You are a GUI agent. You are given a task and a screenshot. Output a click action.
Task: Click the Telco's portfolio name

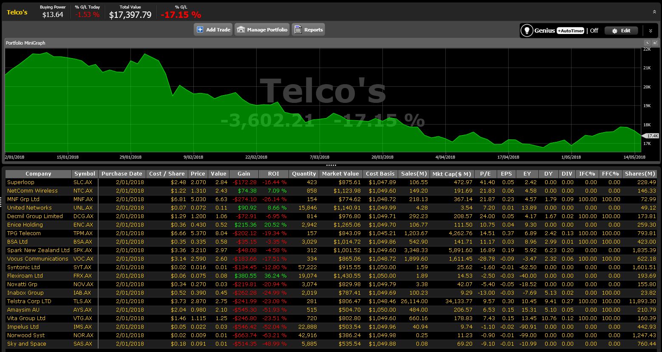[17, 12]
